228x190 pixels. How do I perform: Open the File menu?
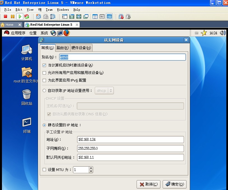click(x=8, y=9)
